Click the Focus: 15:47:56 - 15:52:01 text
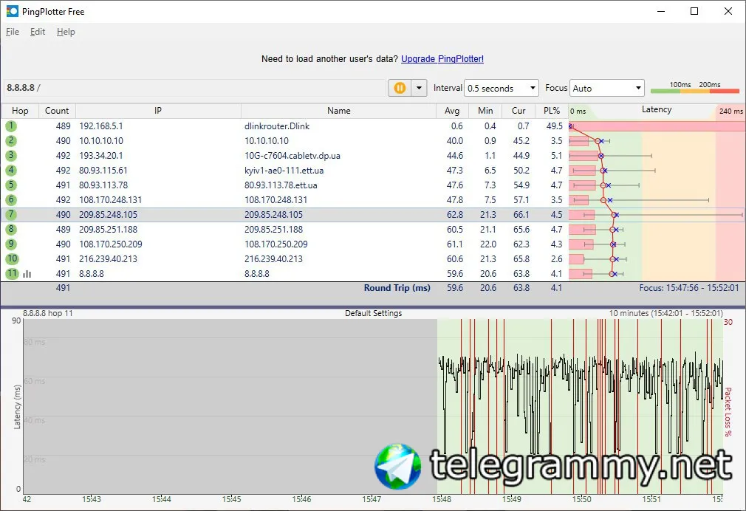This screenshot has height=511, width=746. point(689,288)
